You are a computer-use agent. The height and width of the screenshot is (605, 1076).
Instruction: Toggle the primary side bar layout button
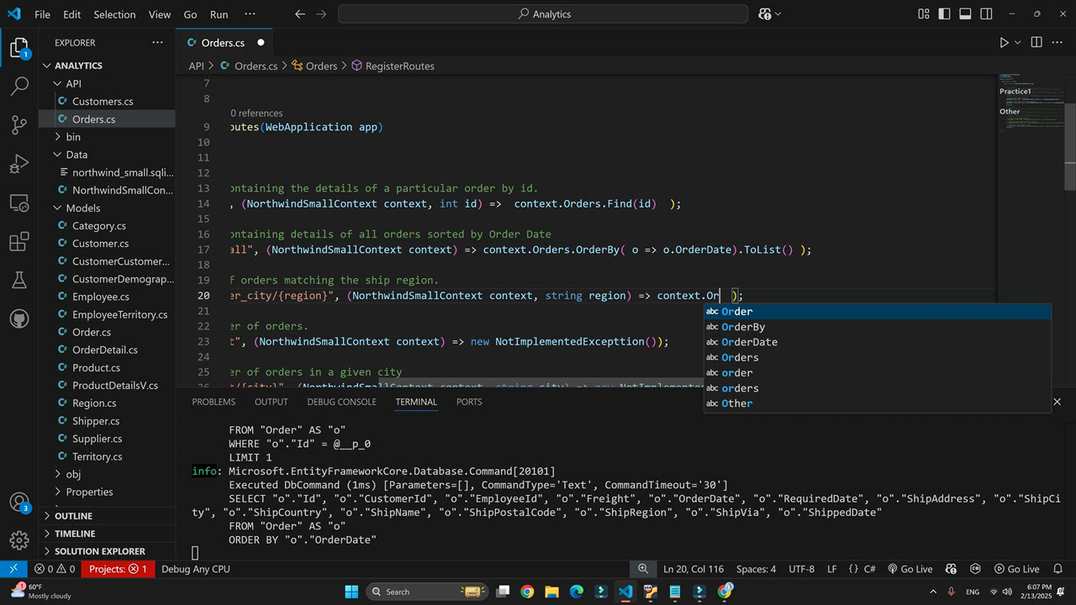click(945, 14)
